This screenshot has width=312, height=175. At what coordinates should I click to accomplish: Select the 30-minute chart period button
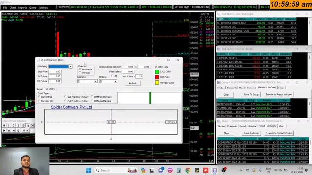[x=33, y=126]
